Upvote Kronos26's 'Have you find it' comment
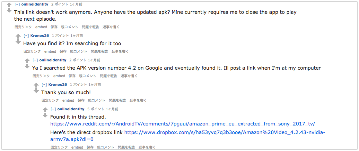The width and height of the screenshot is (359, 151). [18, 36]
